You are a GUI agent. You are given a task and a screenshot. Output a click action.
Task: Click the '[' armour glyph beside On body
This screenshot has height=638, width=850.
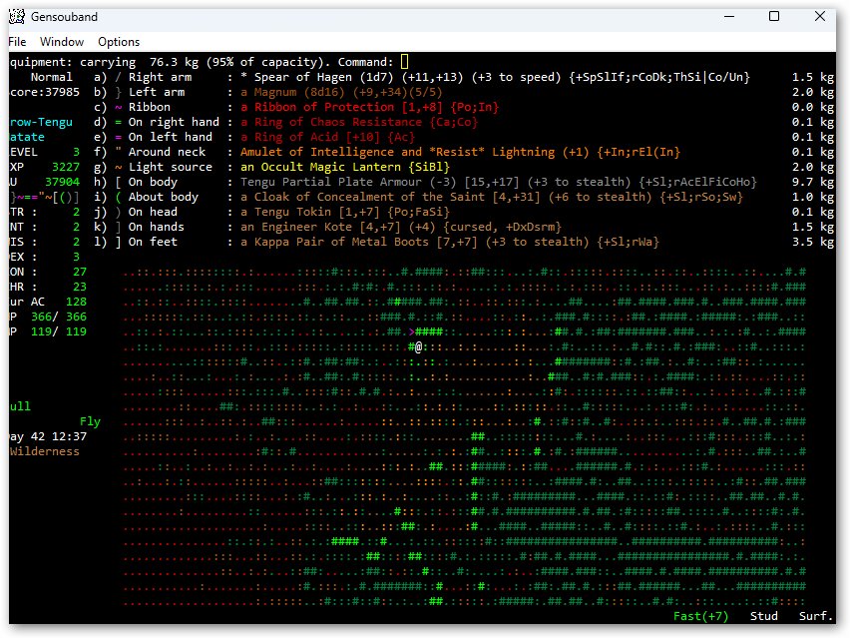[x=118, y=182]
